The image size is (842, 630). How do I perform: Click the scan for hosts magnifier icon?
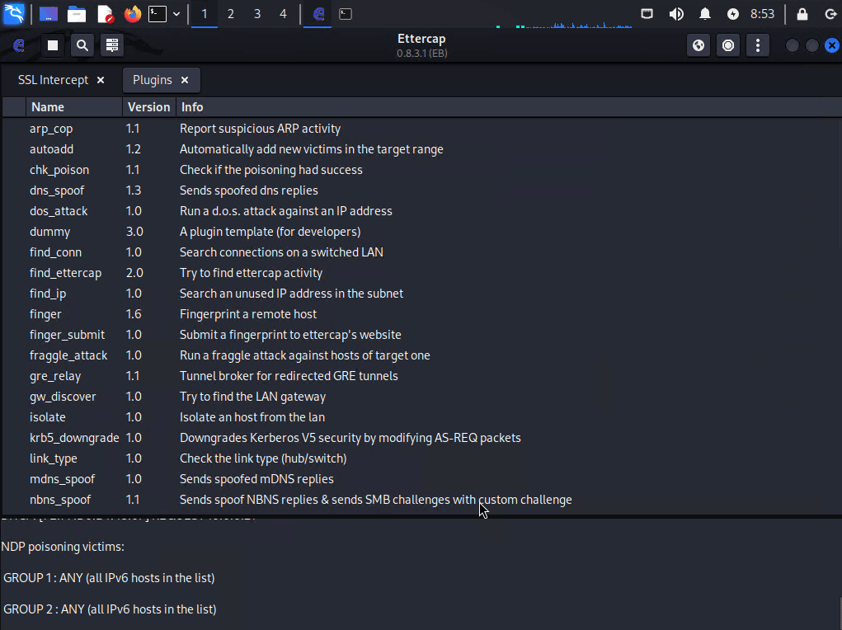[82, 45]
